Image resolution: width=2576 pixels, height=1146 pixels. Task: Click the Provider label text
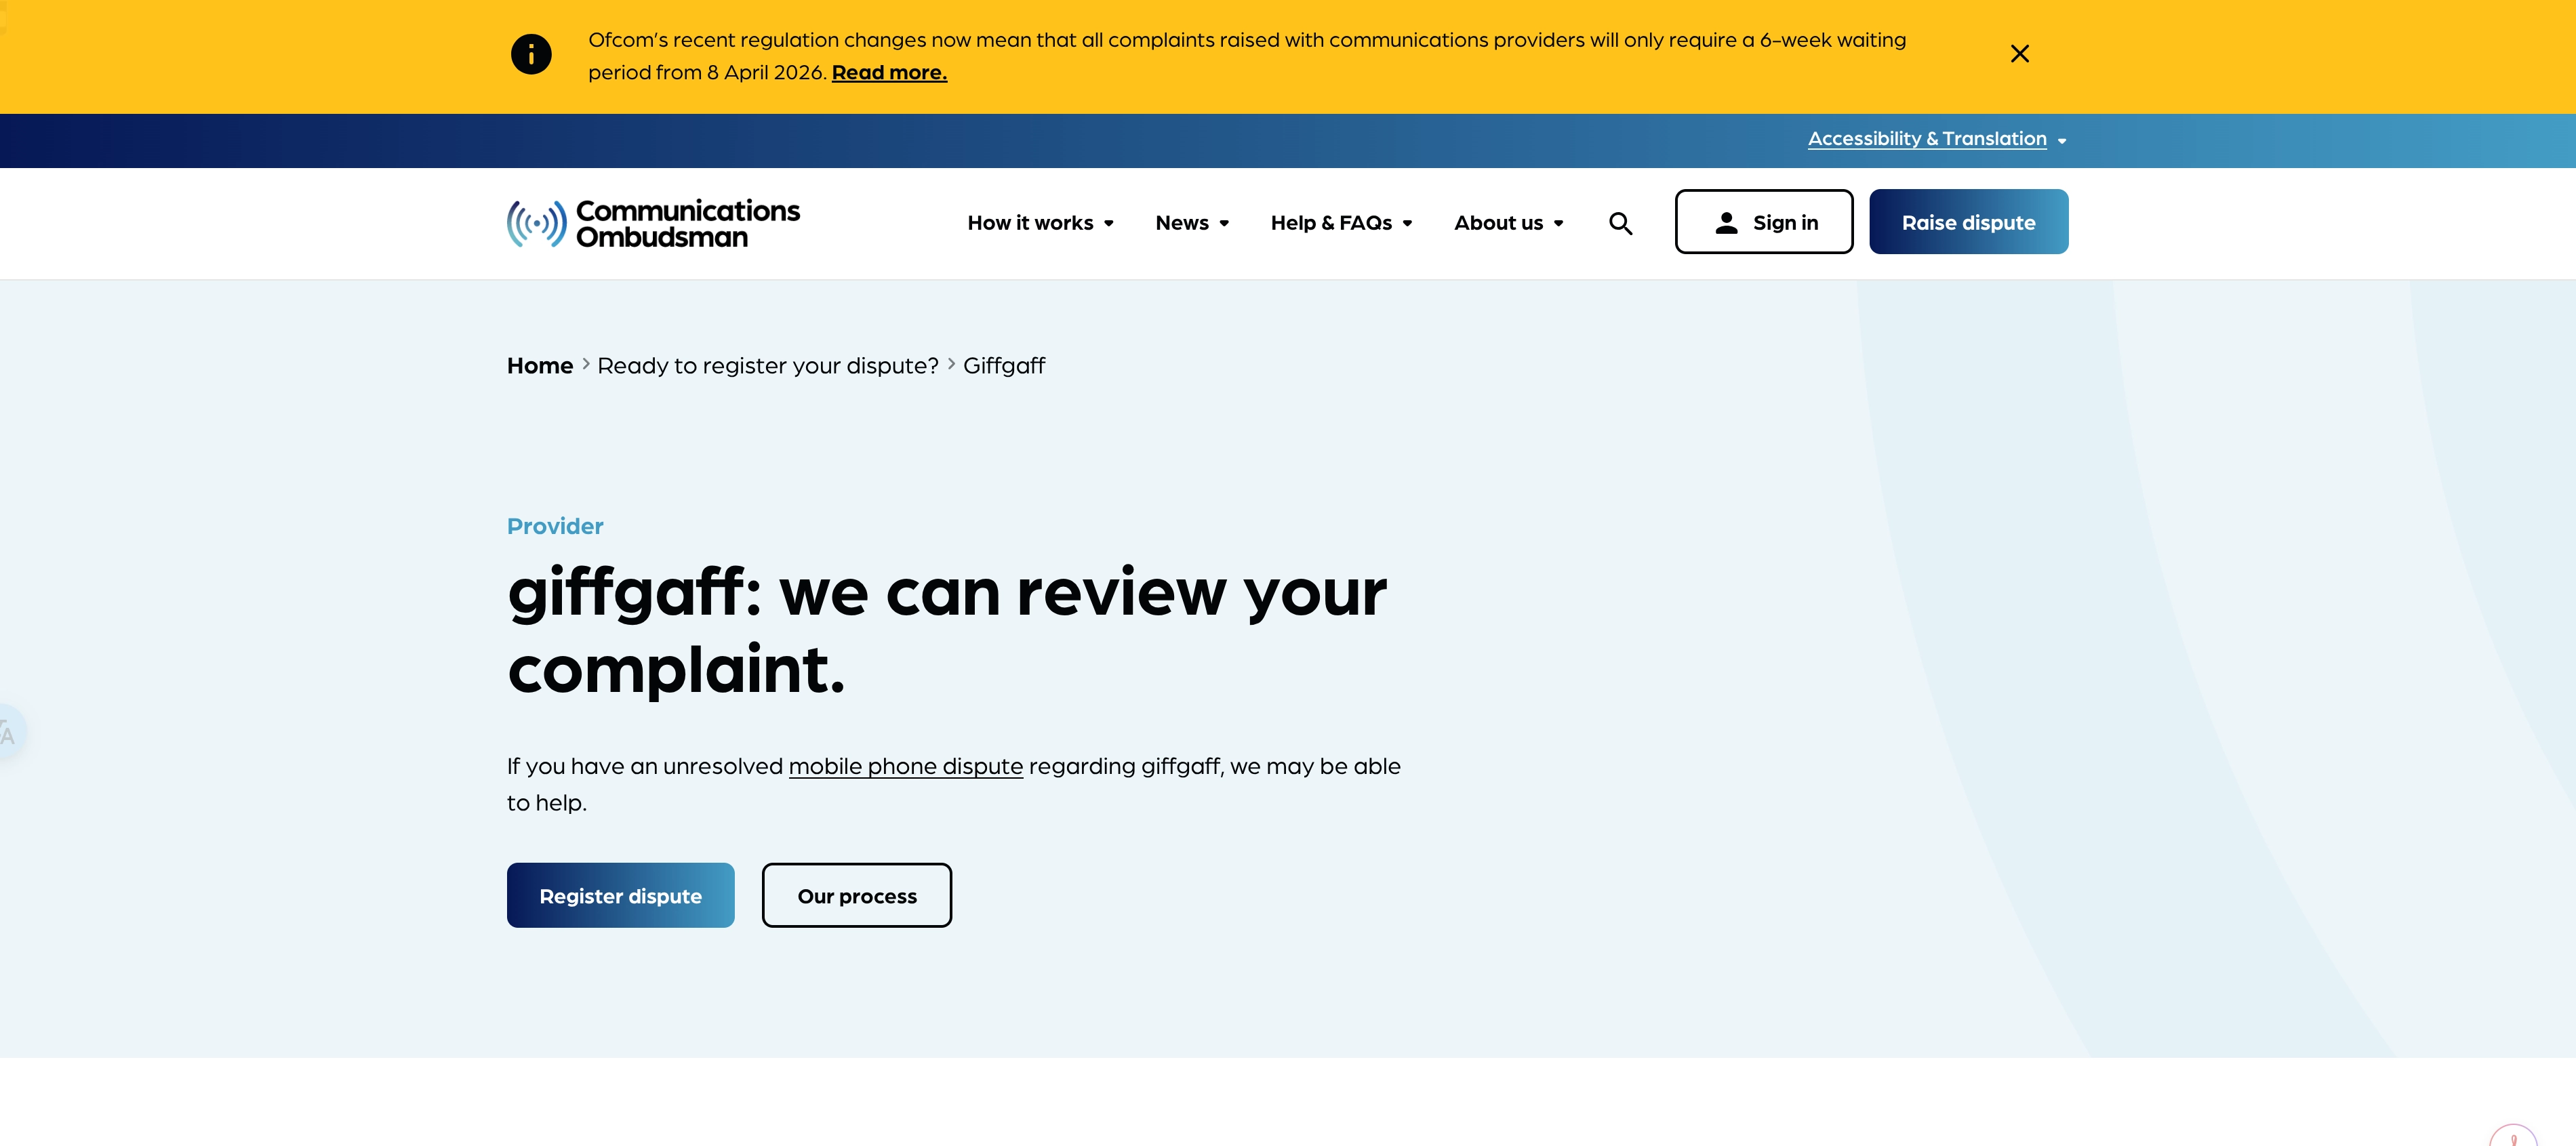[x=554, y=526]
